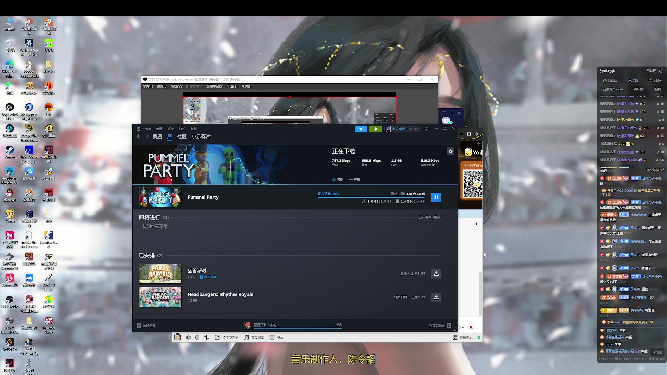The image size is (667, 375).
Task: Open the mixer sliders icon in voice toolbar
Action: point(207,337)
